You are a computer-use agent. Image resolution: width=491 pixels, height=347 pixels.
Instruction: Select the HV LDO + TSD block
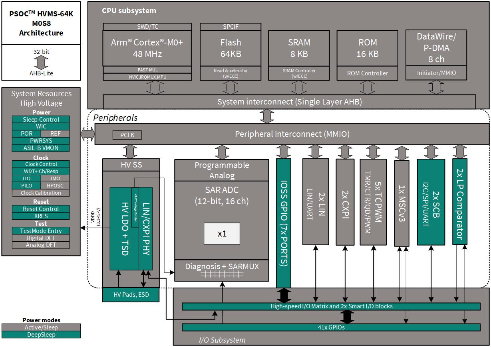tap(124, 228)
